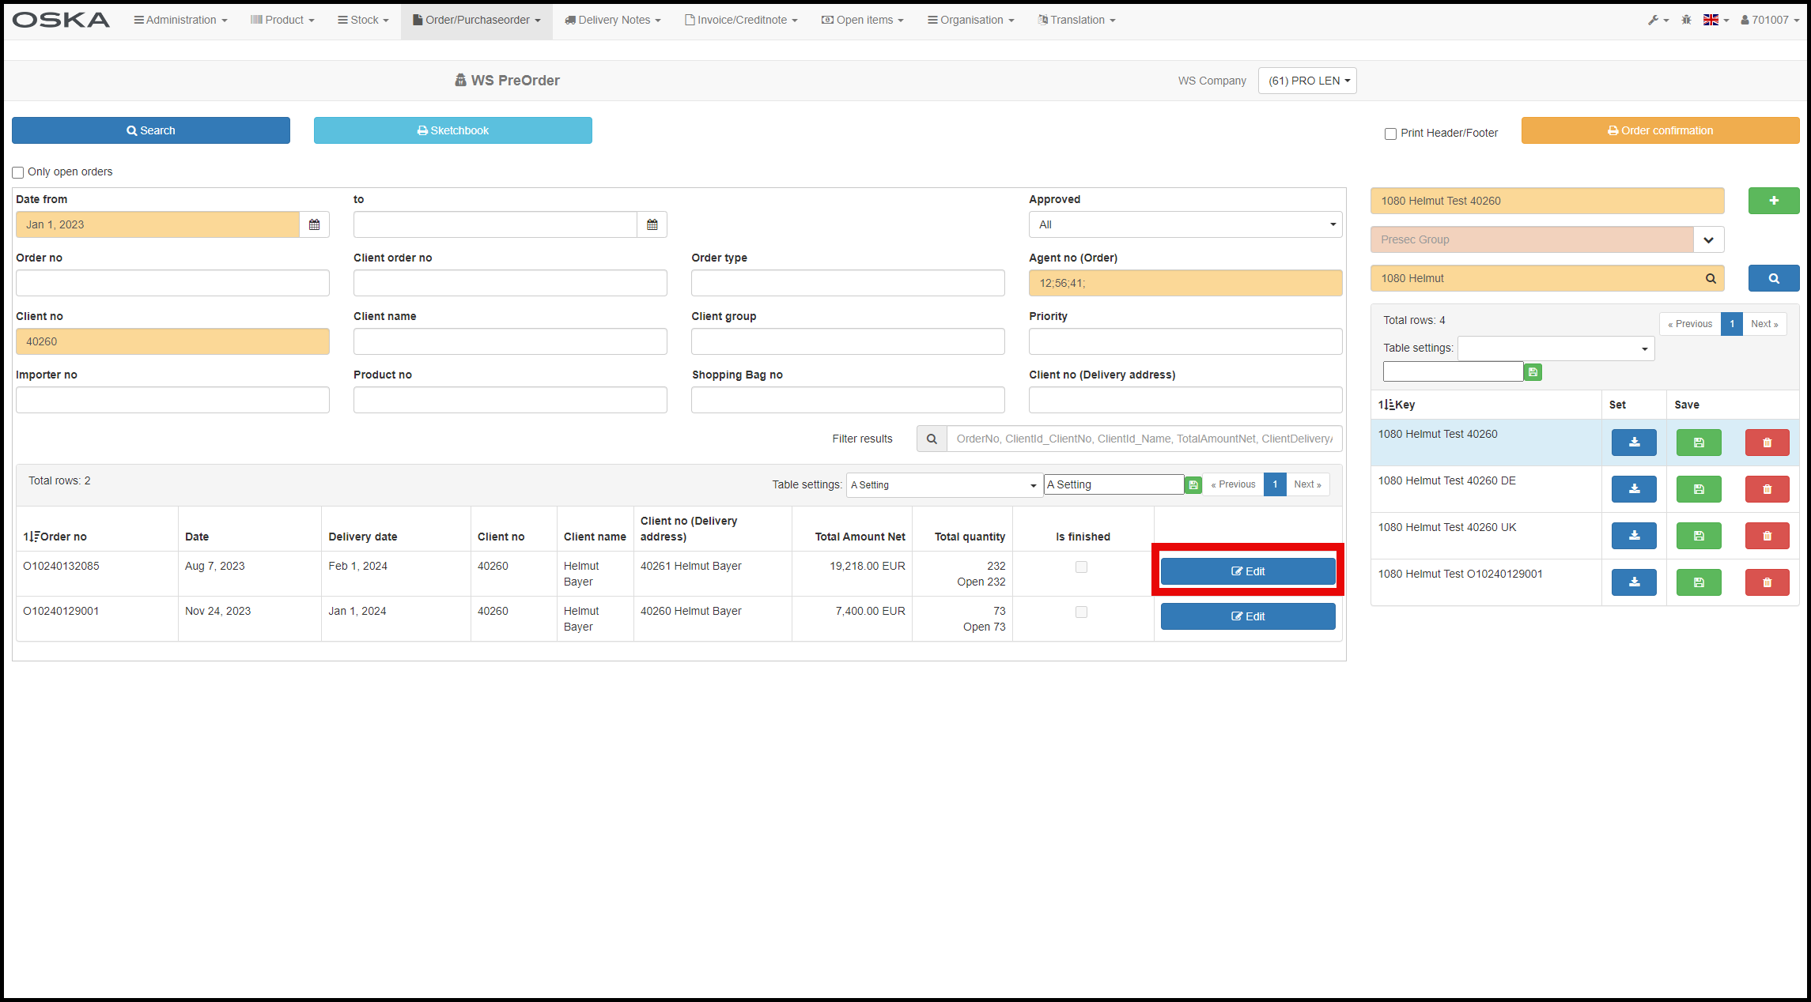This screenshot has width=1811, height=1002.
Task: Open the Delivery Notes menu
Action: [613, 20]
